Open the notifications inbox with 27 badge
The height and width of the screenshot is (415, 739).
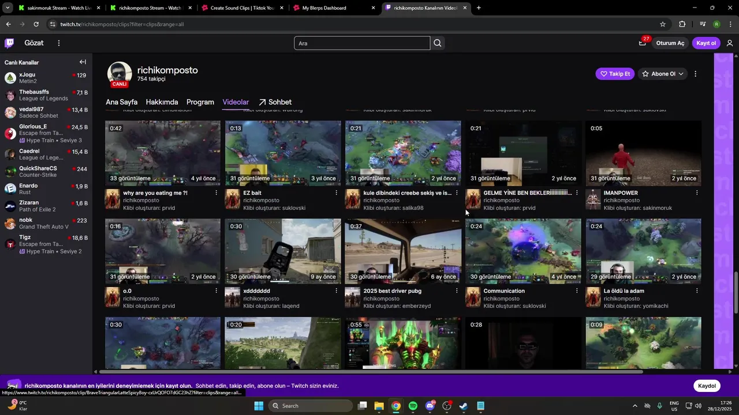click(643, 43)
